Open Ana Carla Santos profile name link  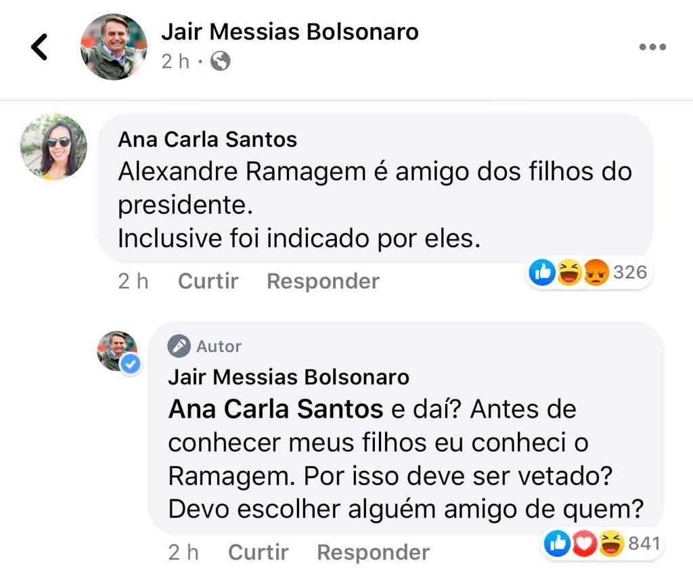[x=207, y=139]
